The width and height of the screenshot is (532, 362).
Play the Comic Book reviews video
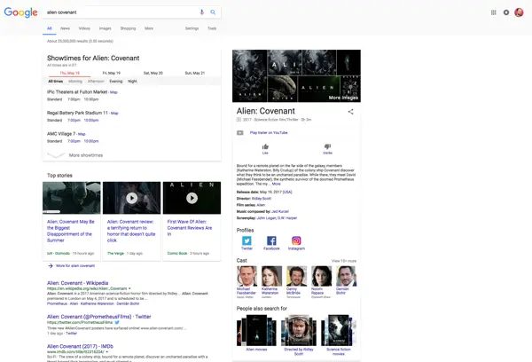pos(192,198)
